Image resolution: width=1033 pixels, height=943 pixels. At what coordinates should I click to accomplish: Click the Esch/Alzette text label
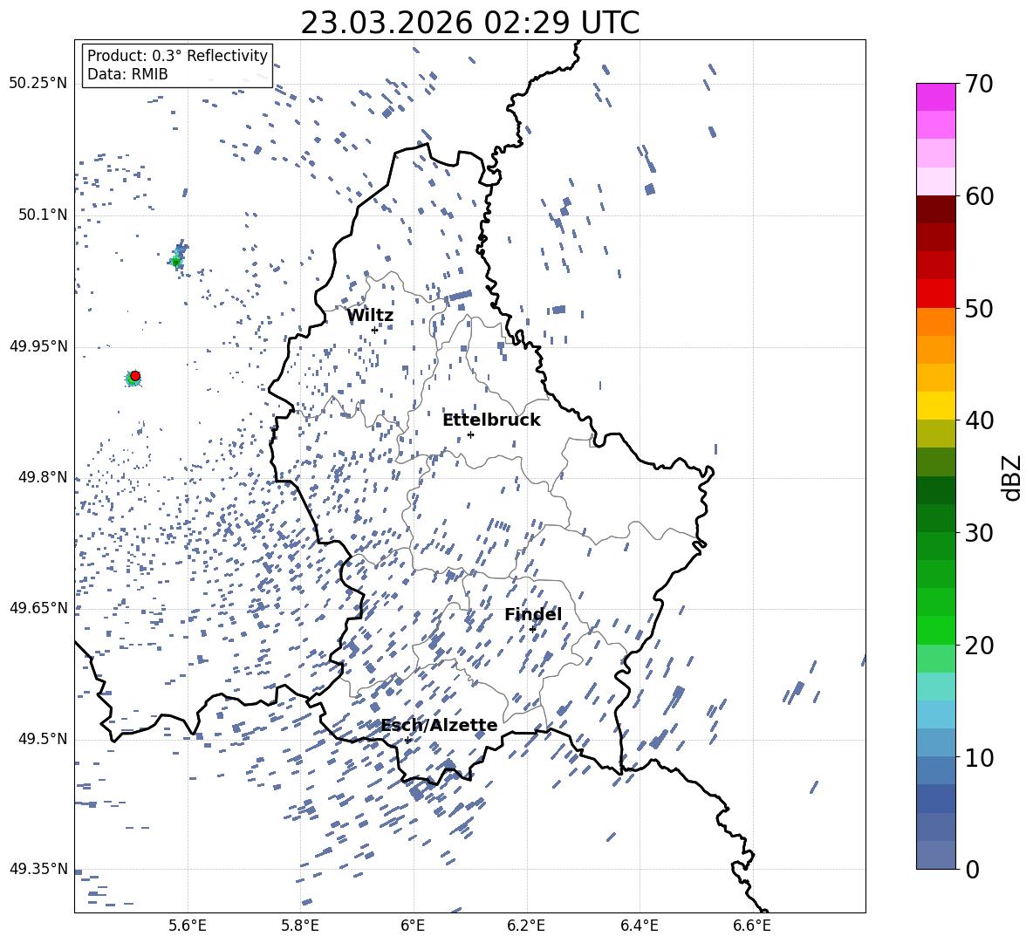coord(439,726)
